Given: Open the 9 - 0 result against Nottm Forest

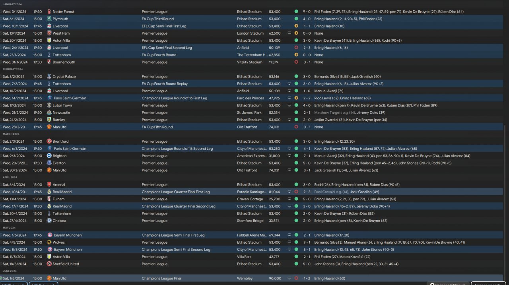Looking at the screenshot, I should click(x=307, y=12).
